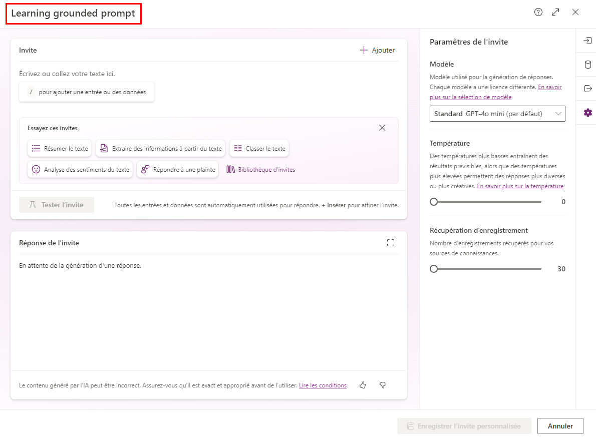
Task: Click the slash hint to add input
Action: click(x=87, y=92)
